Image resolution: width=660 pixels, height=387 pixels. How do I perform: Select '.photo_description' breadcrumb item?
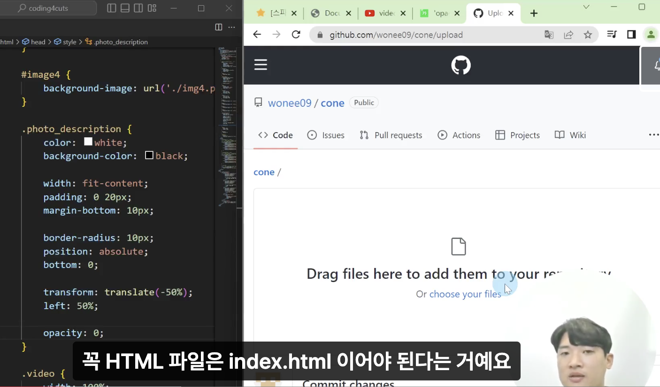pyautogui.click(x=116, y=42)
